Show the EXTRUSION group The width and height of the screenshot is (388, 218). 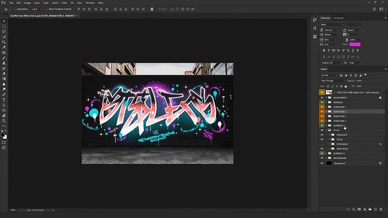point(322,144)
